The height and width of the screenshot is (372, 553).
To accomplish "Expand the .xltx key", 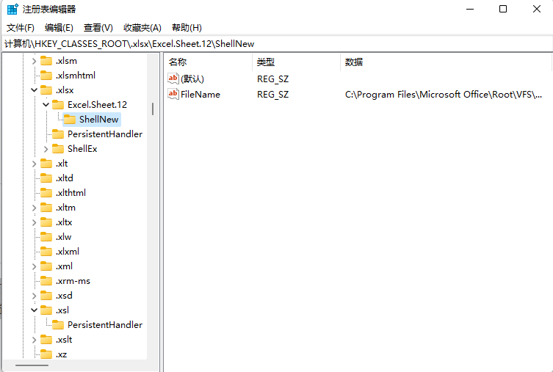I will (x=35, y=222).
